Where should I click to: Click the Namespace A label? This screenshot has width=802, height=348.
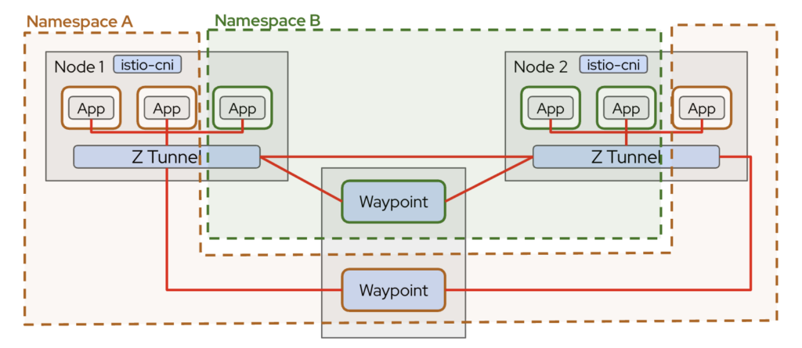pyautogui.click(x=79, y=21)
